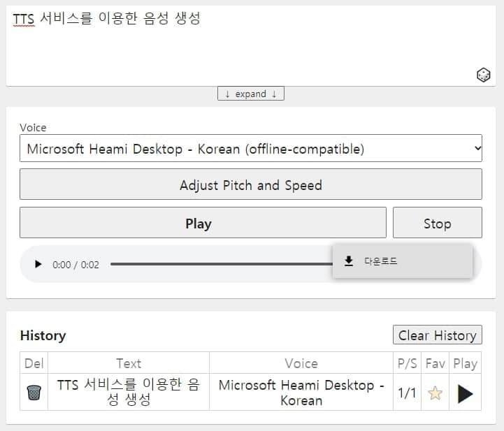Image resolution: width=504 pixels, height=431 pixels.
Task: Click the download arrow icon
Action: 349,261
